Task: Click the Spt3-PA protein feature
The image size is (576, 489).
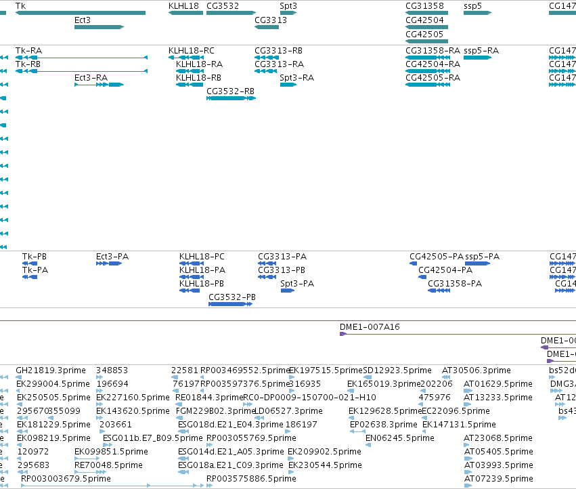Action: [x=288, y=291]
